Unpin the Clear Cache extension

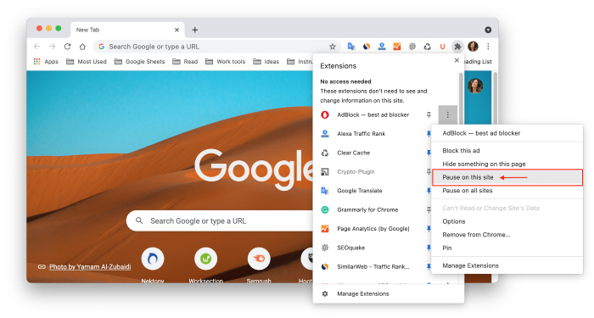pyautogui.click(x=429, y=153)
